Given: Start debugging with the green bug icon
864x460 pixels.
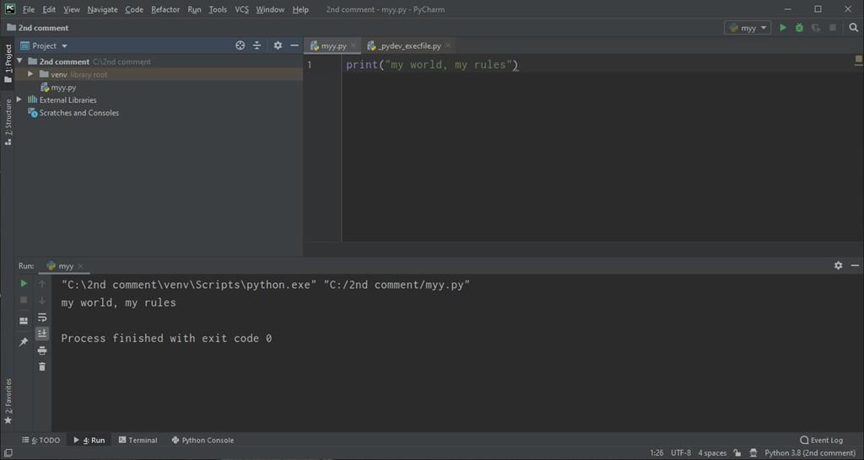Looking at the screenshot, I should (799, 28).
